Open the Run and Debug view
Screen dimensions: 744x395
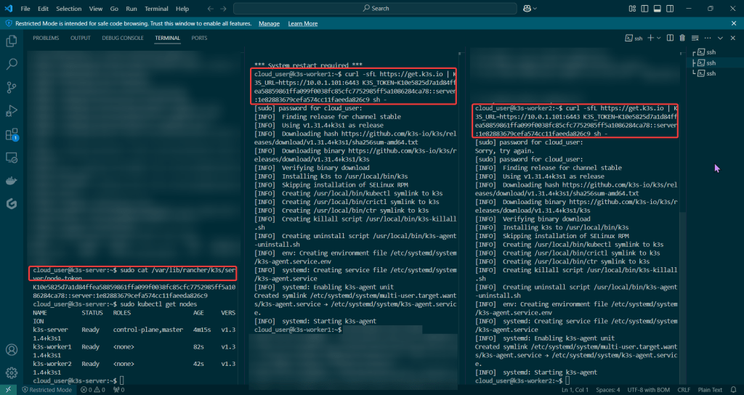pos(12,111)
